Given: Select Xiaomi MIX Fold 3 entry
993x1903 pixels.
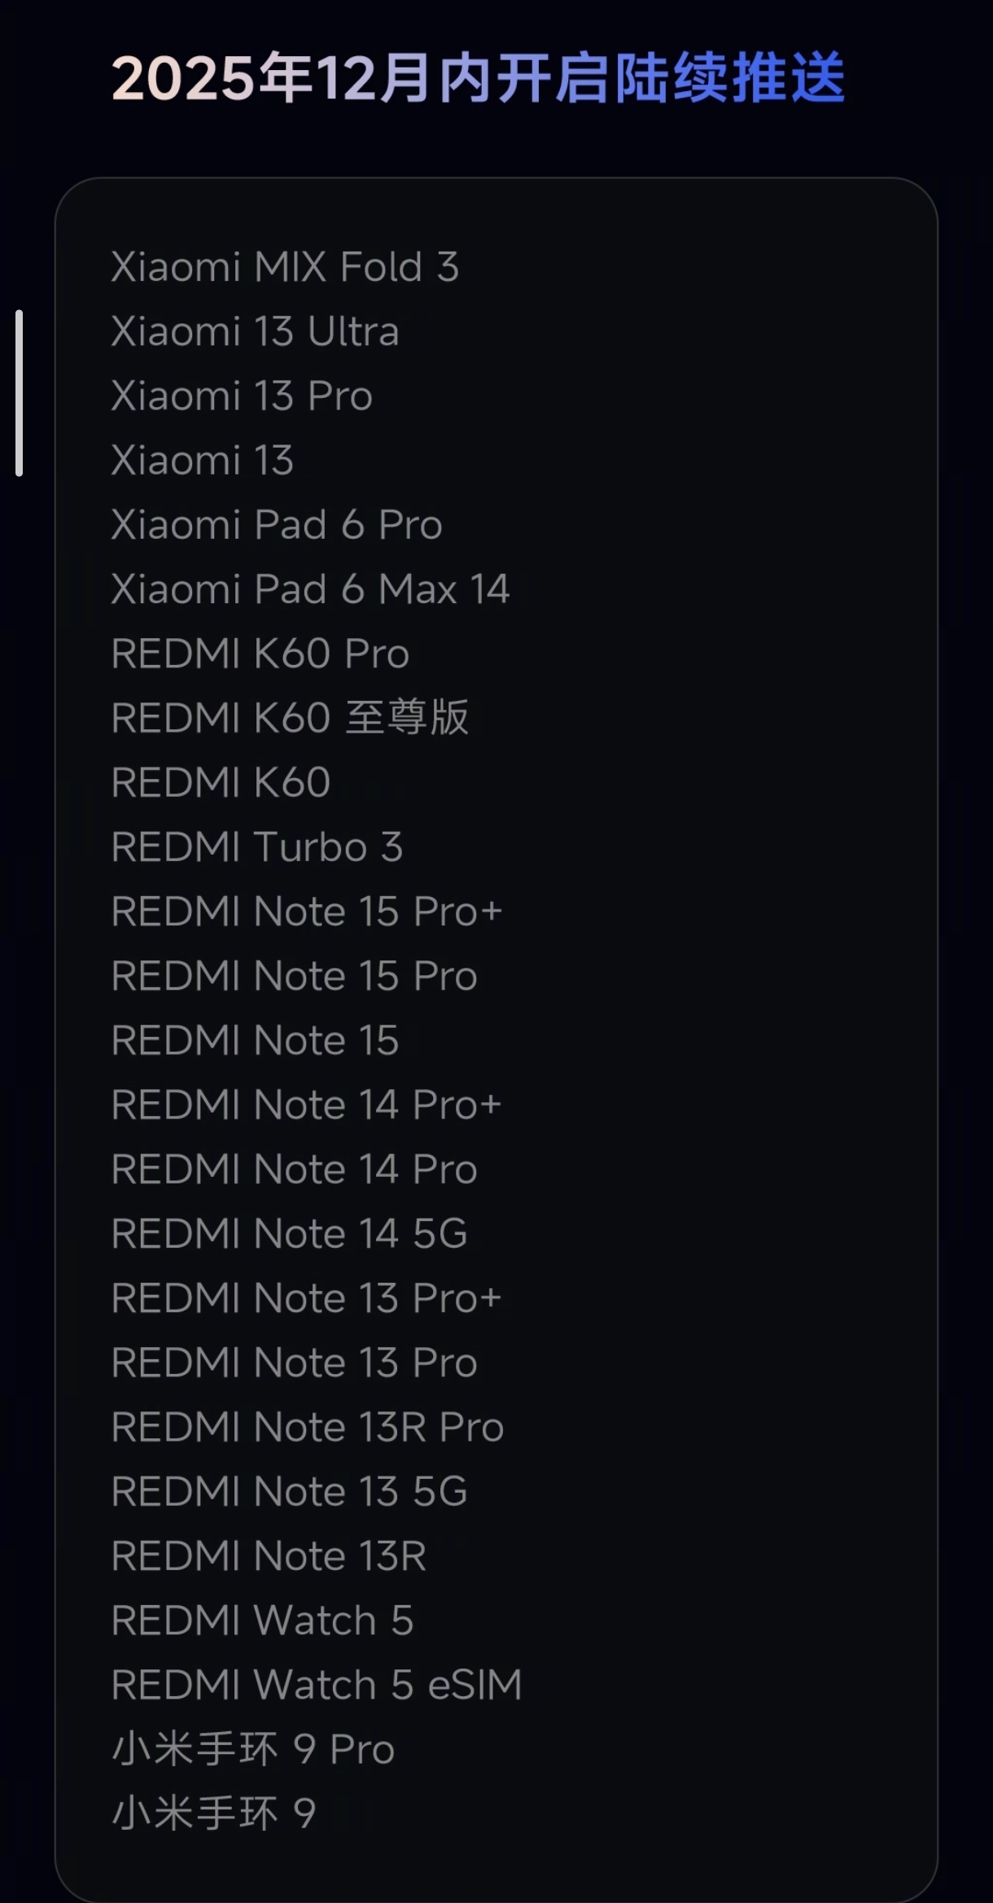Looking at the screenshot, I should click(x=285, y=267).
